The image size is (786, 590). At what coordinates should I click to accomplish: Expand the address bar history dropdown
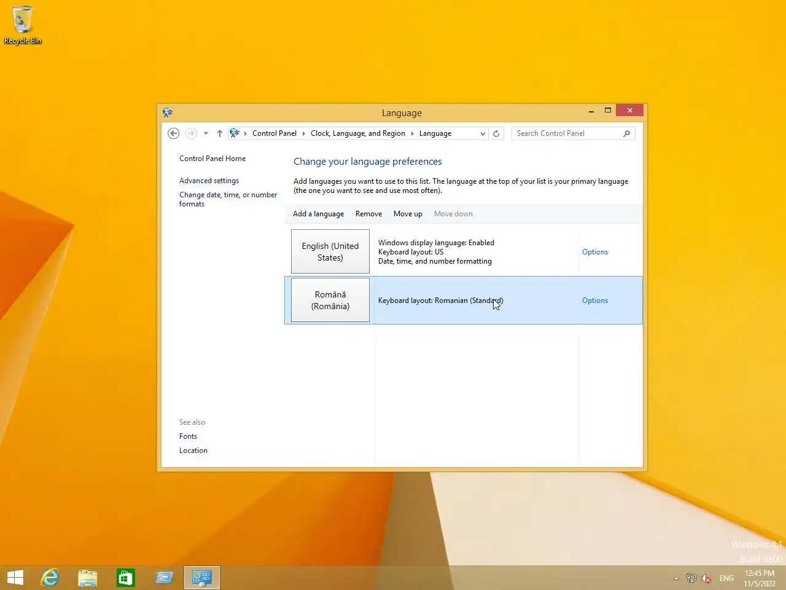483,133
